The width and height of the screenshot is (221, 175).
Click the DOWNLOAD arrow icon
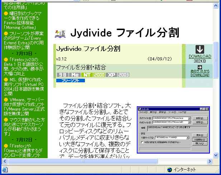point(200,49)
